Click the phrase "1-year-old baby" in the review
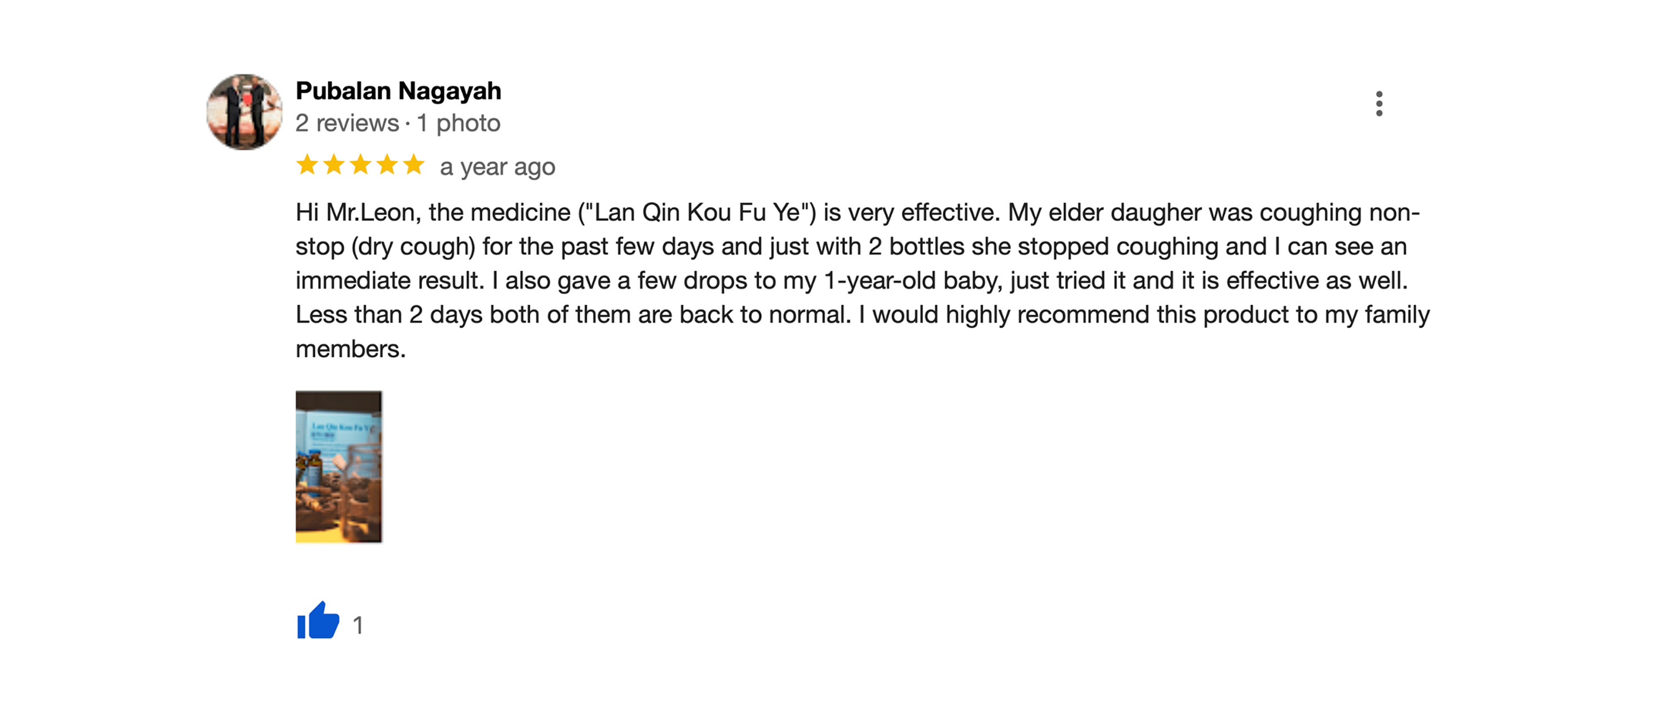This screenshot has width=1680, height=706. coord(912,281)
